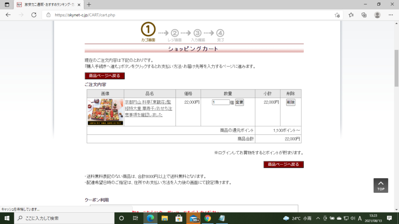
Task: Add this page to favorites star icon
Action: pos(337,15)
